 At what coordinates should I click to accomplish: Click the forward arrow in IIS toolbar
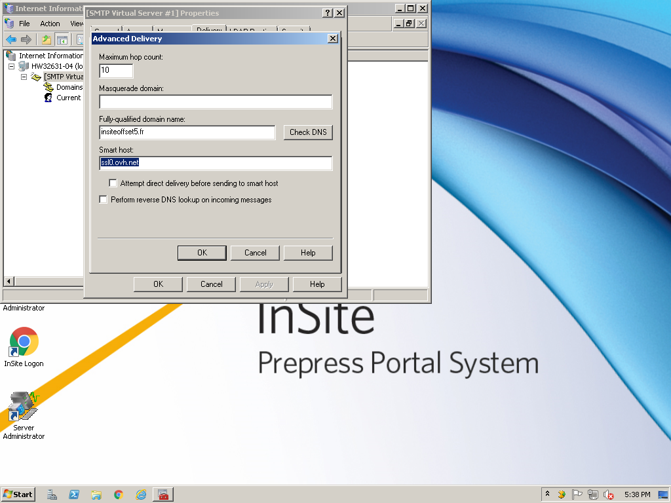pyautogui.click(x=26, y=40)
